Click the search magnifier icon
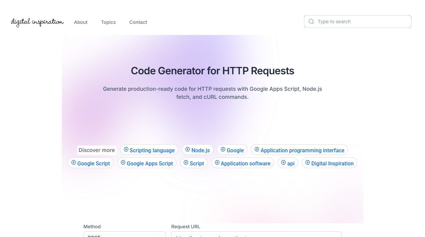Screen dimensions: 425x237 point(311,21)
